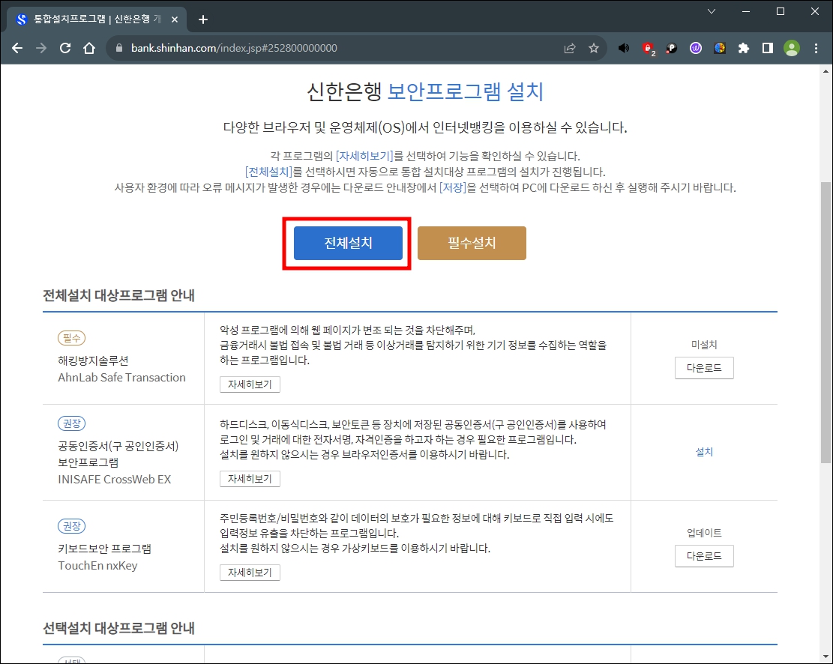The width and height of the screenshot is (833, 664).
Task: Click the 필수 badge for 해킹방지솔루션
Action: coord(72,338)
